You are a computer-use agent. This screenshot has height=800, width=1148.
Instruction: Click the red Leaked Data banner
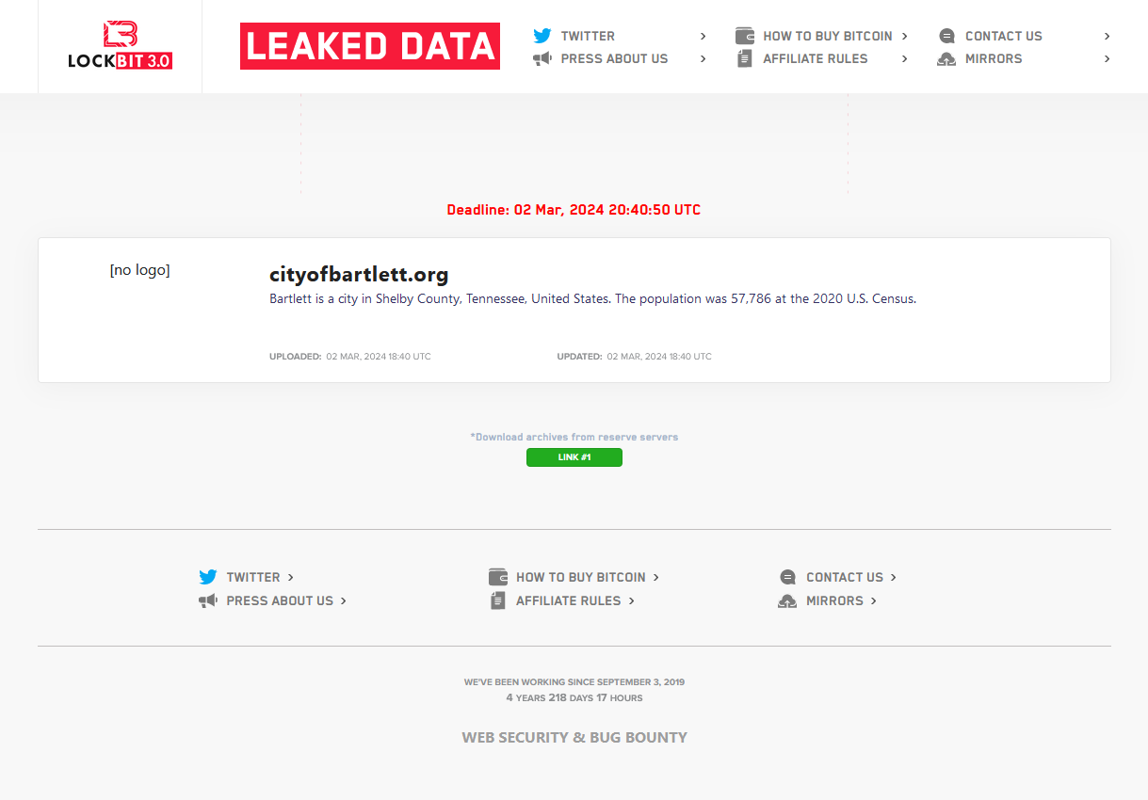(370, 46)
